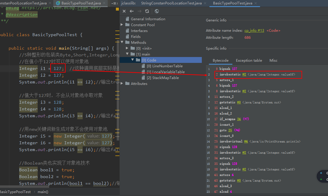The width and height of the screenshot is (328, 196).
Task: Select the Misc tab
Action: pos(273,61)
